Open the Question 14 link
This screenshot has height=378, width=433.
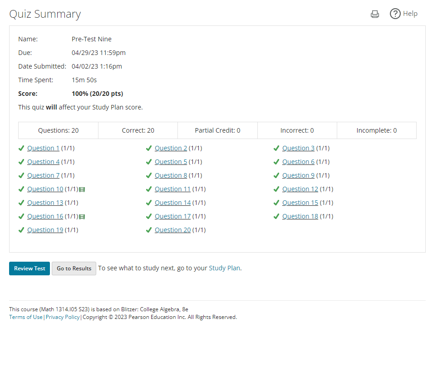coord(172,203)
